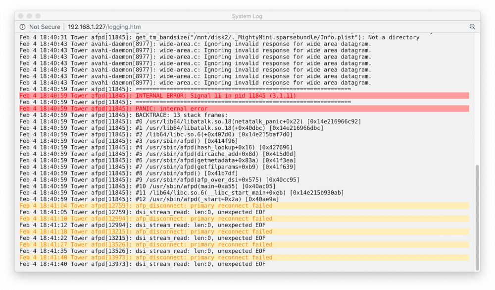The width and height of the screenshot is (495, 290).
Task: Click the #2 libc.so.6(+0x407d0) line
Action: coord(156,134)
